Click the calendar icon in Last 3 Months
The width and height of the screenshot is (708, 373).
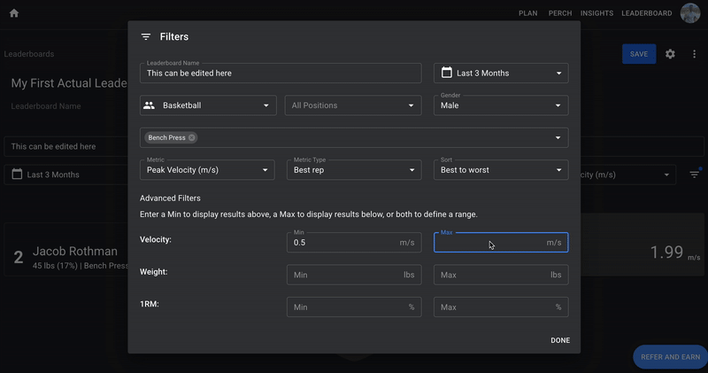445,73
